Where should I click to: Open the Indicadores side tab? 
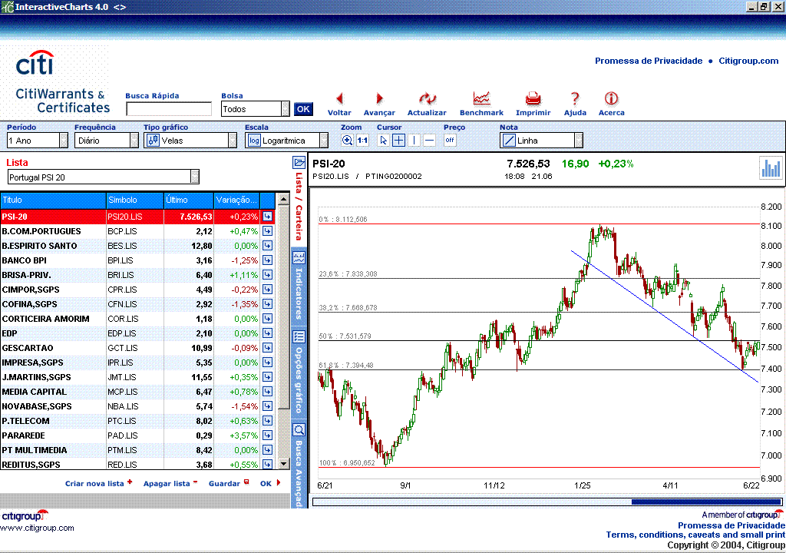tap(299, 286)
